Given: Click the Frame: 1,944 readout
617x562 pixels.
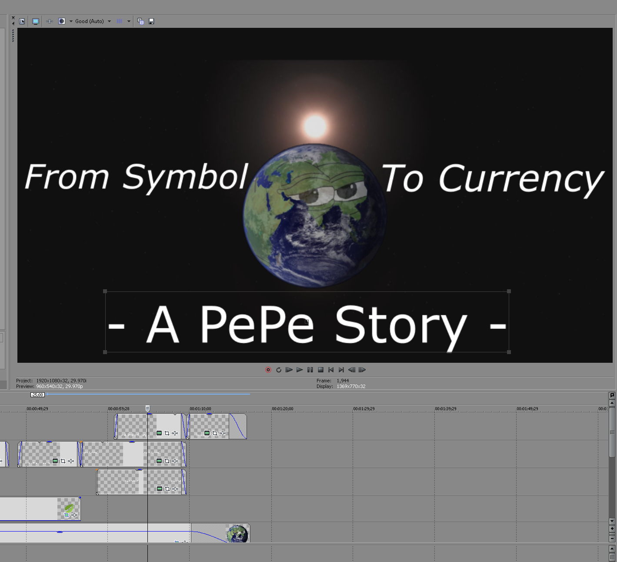Looking at the screenshot, I should point(333,381).
